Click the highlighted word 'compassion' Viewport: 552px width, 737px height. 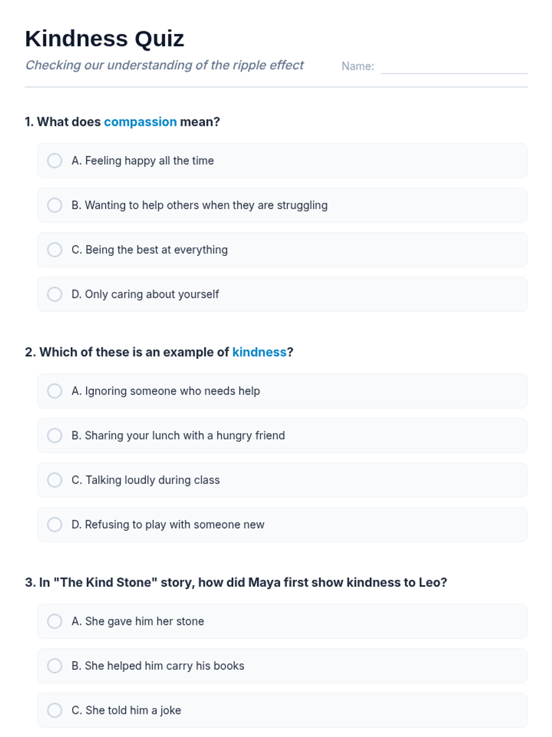point(140,122)
